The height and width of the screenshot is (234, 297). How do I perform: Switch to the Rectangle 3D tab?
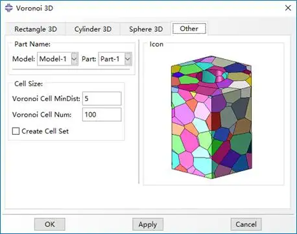[x=36, y=29]
